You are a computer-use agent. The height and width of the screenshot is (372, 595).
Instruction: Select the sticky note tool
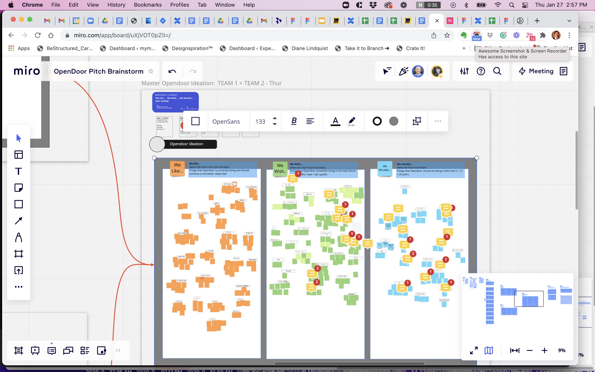coord(19,188)
